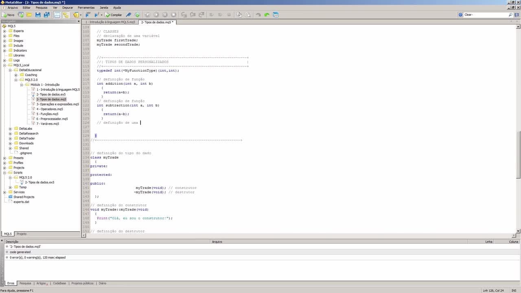521x293 pixels.
Task: Expand the Include folder
Action: 4,46
